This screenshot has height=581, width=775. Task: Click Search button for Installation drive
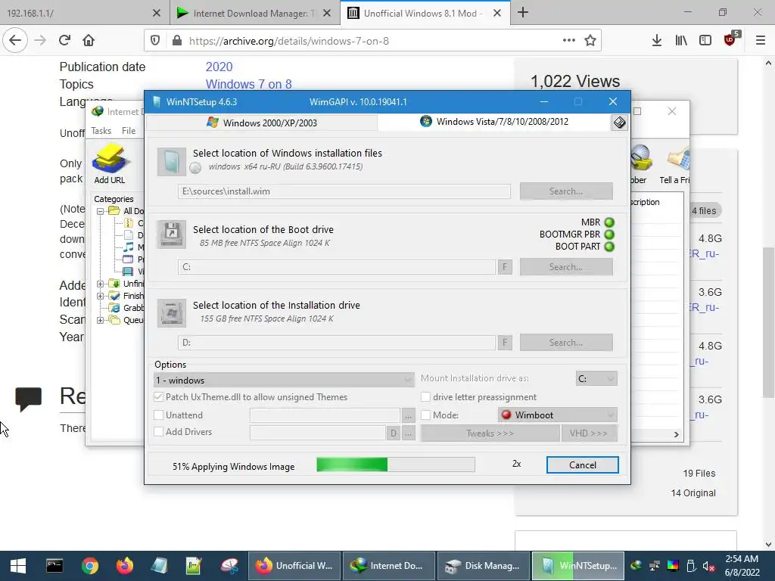(x=566, y=343)
